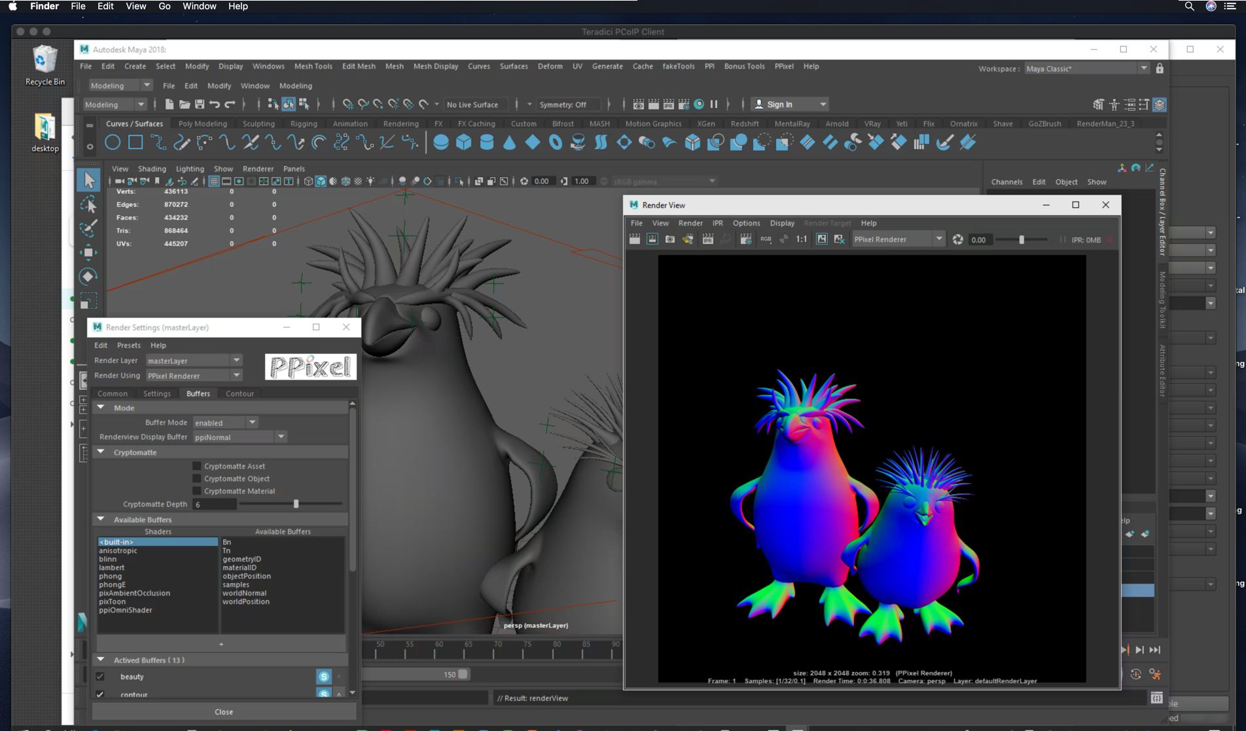The image size is (1246, 731).
Task: Toggle the S button on the beauty row
Action: 323,676
